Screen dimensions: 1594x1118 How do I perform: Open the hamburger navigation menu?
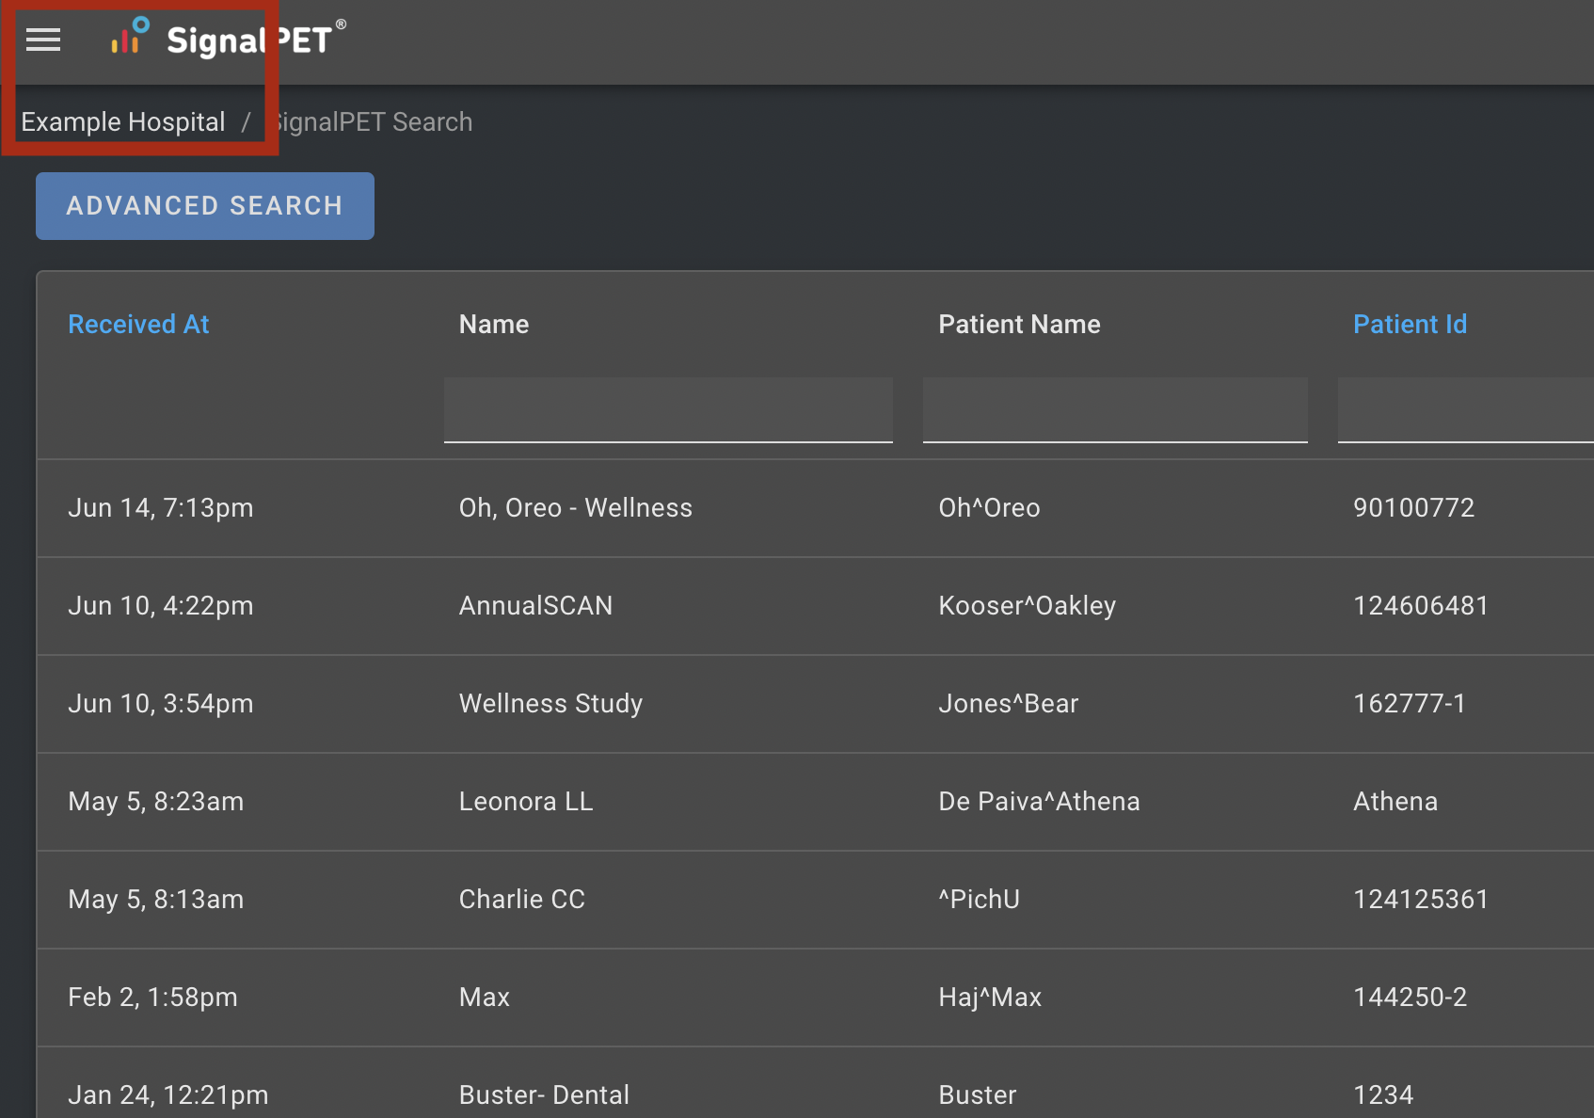coord(43,40)
